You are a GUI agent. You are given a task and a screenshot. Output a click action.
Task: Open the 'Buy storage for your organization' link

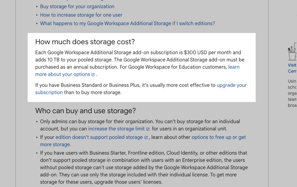[77, 6]
